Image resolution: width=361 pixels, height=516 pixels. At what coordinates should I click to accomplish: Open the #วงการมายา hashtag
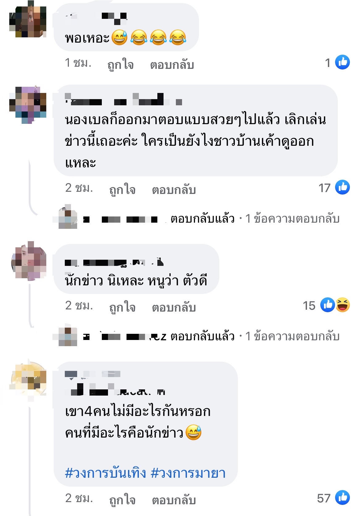pos(188,473)
